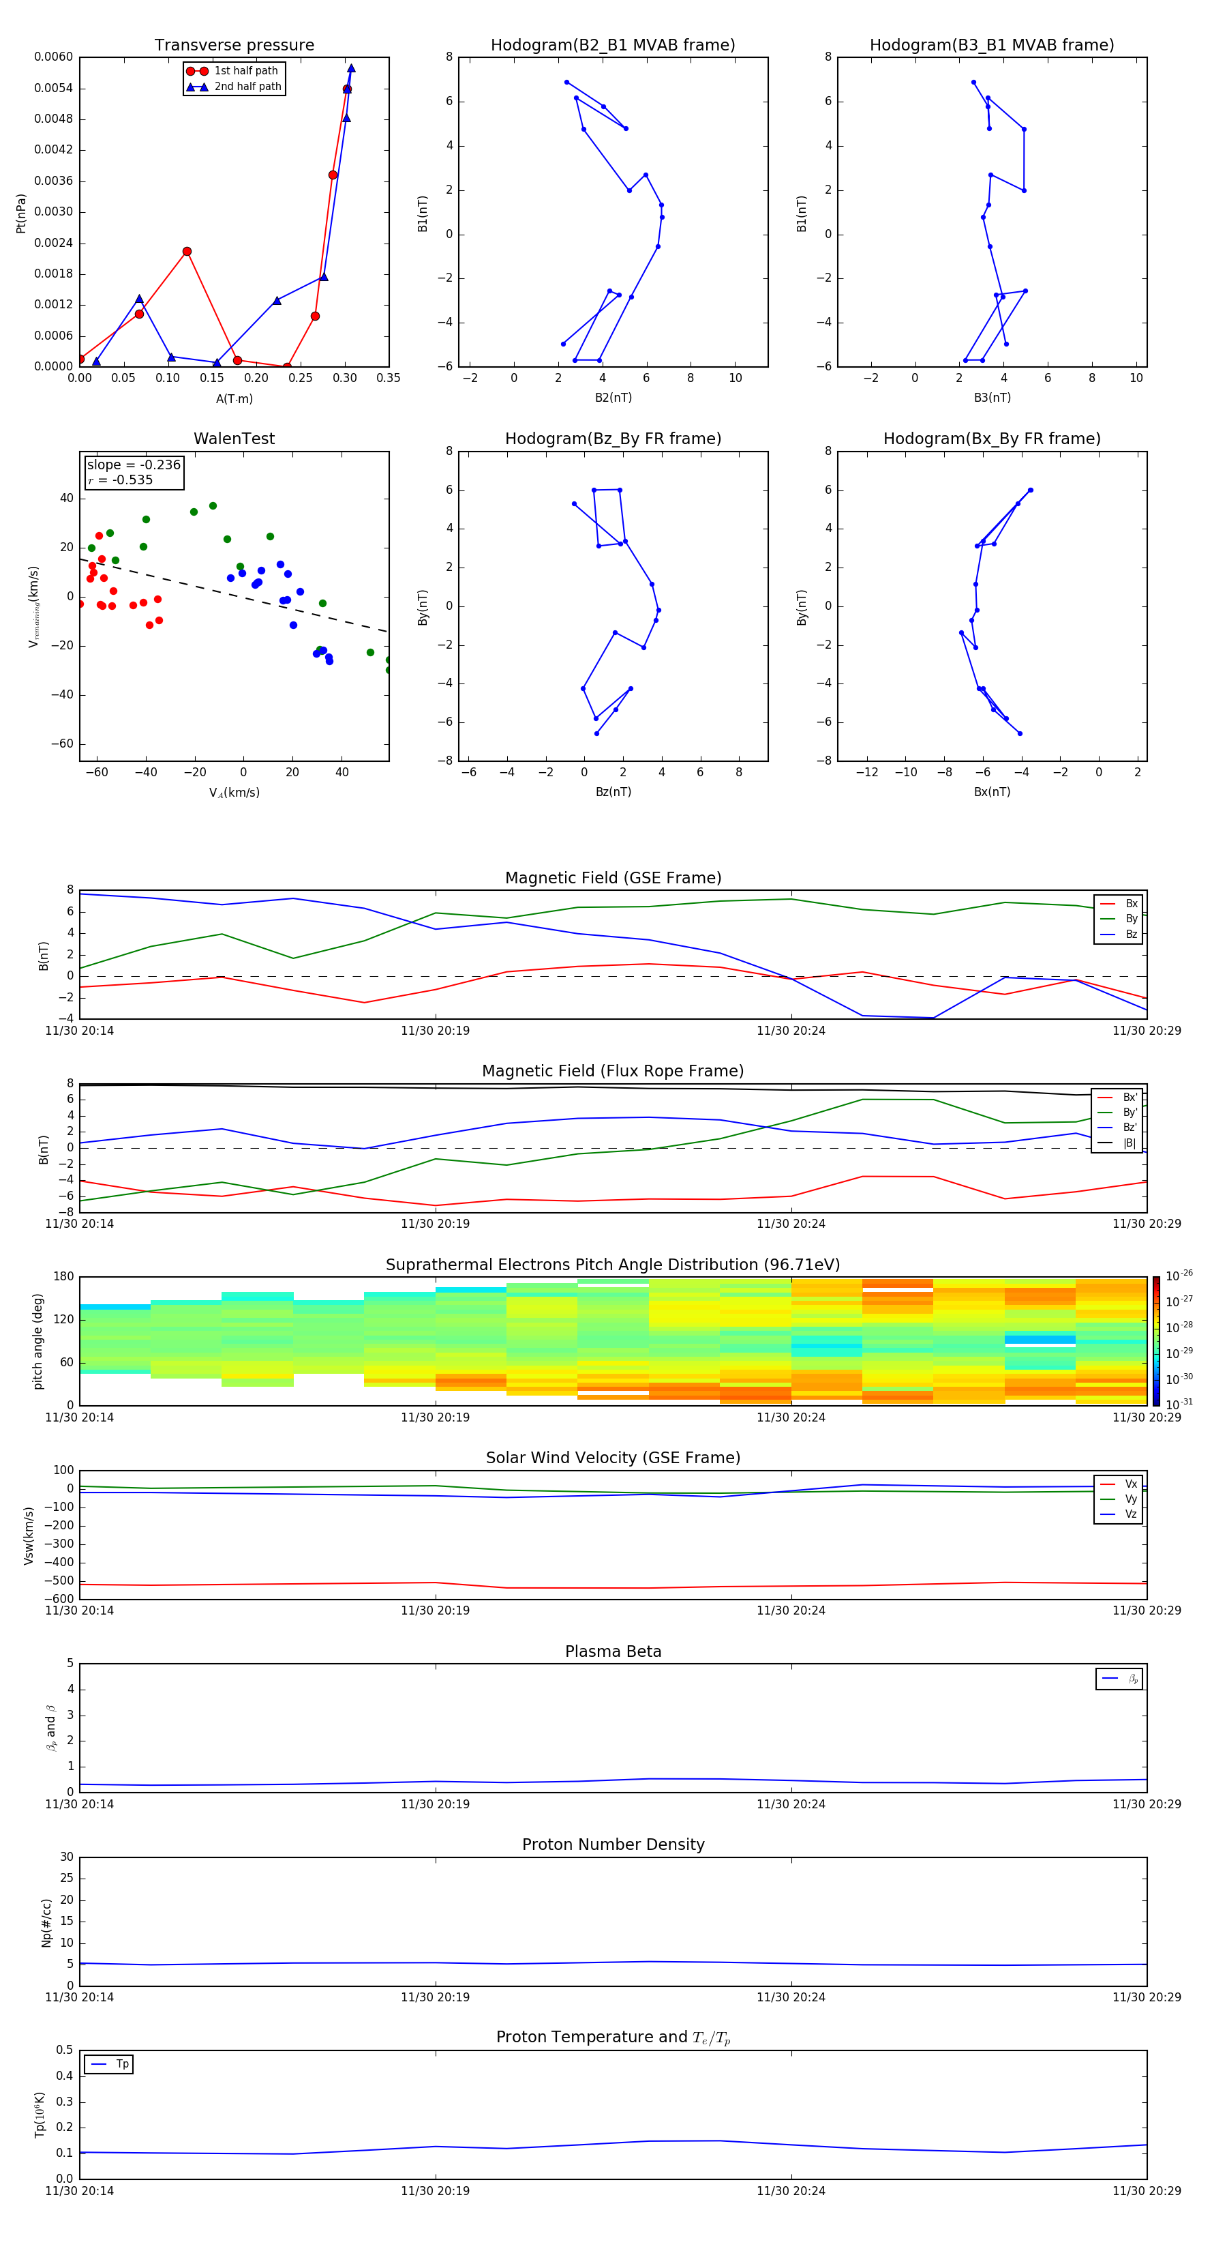Click the "Np(#/cc)" y-axis label
1227x2251 pixels.
click(x=46, y=1922)
